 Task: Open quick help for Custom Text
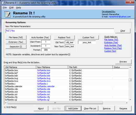[110, 51]
